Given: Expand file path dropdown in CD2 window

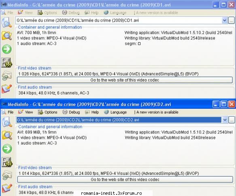Looking at the screenshot, I should [225, 120].
